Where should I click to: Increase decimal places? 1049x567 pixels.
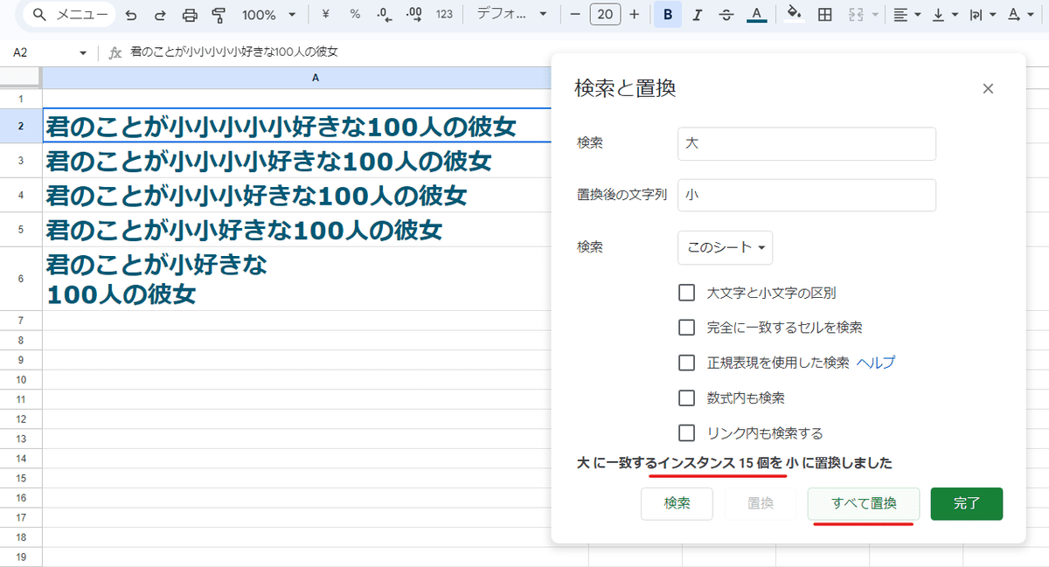[414, 15]
